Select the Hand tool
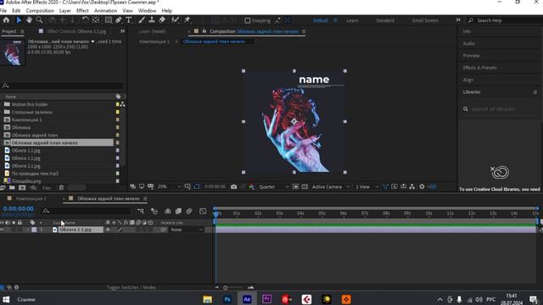The width and height of the screenshot is (543, 305). [x=29, y=20]
